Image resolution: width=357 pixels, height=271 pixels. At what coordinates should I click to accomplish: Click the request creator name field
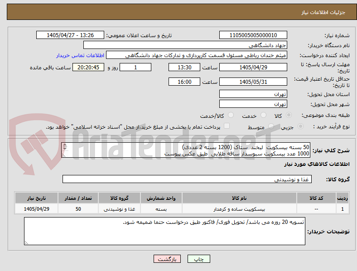tap(197, 55)
